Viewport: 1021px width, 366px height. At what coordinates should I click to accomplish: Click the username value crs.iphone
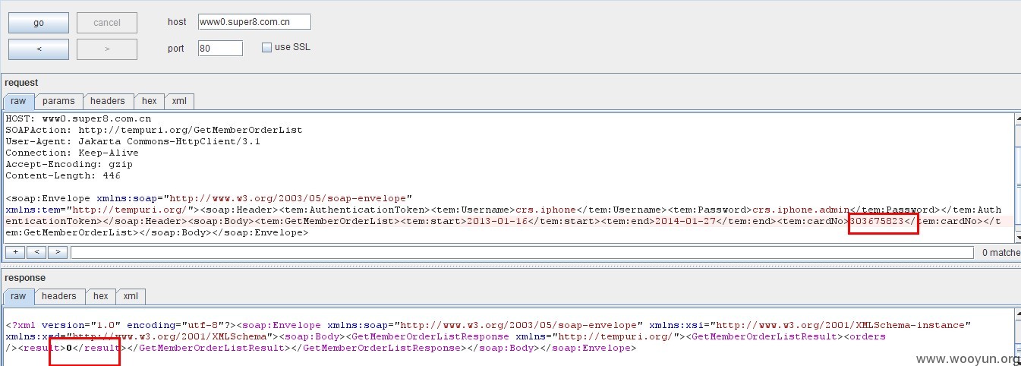[546, 210]
